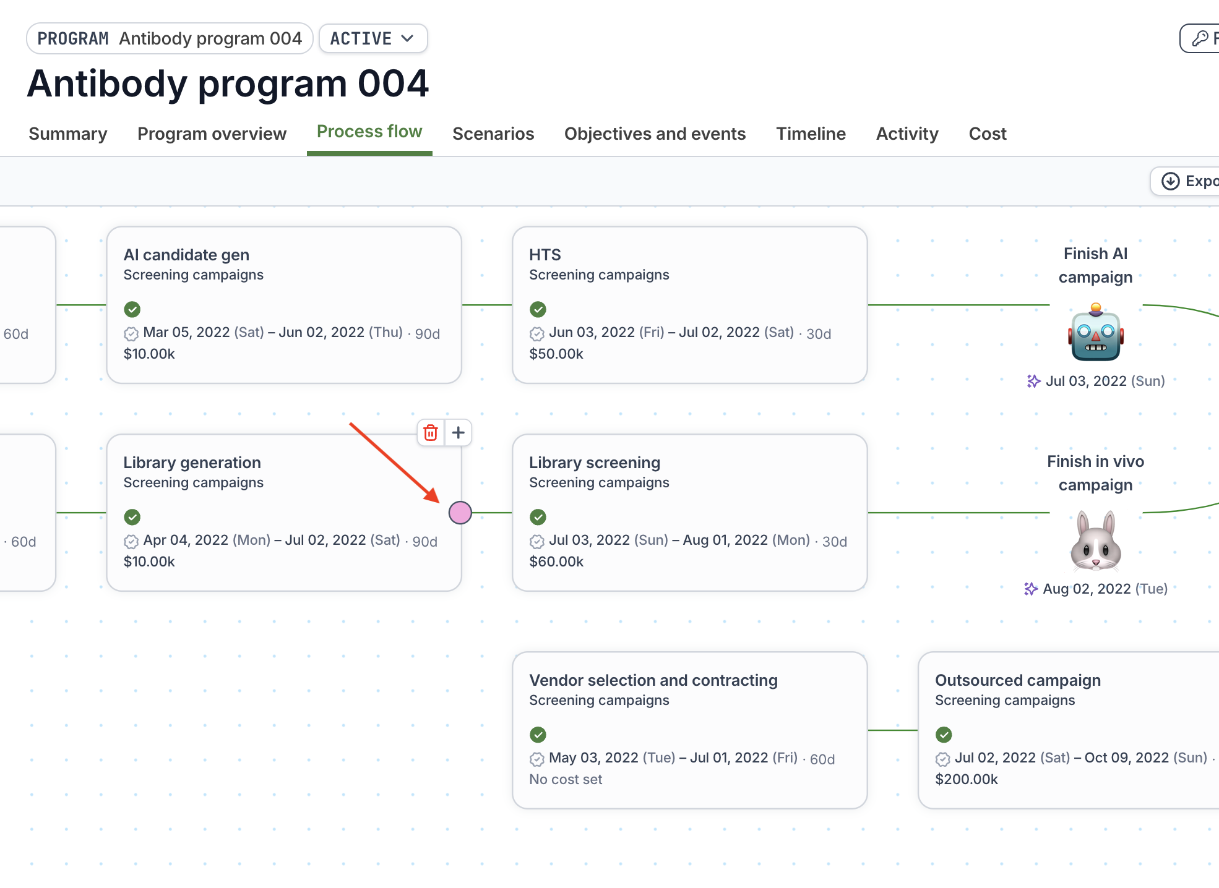Click sparkle icon beside Aug 02, 2022 date
1219x888 pixels.
[x=1030, y=589]
